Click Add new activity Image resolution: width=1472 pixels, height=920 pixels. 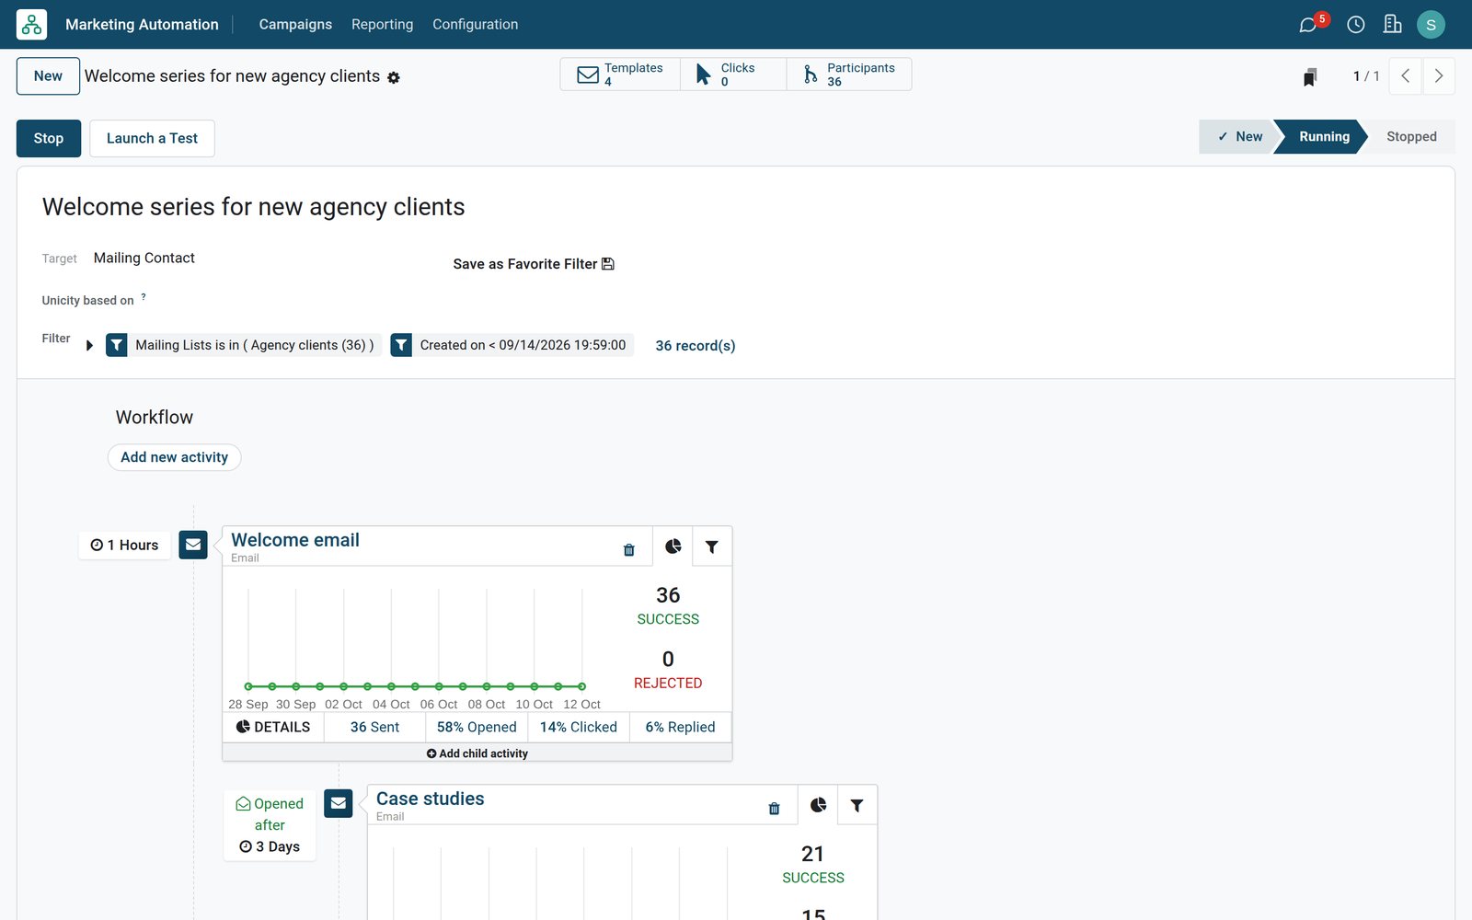[x=175, y=457]
